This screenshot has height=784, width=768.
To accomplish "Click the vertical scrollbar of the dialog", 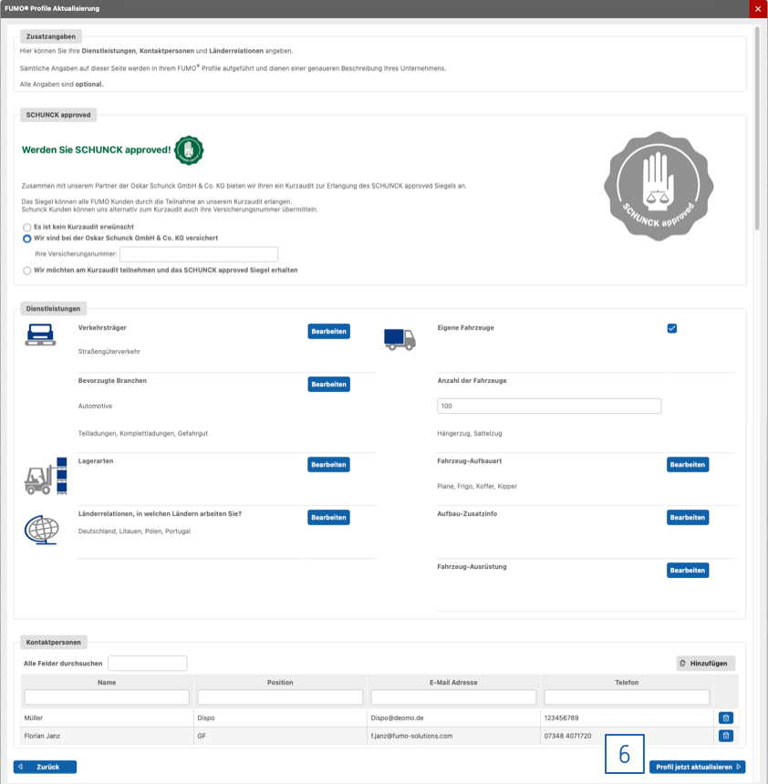I will tap(757, 128).
